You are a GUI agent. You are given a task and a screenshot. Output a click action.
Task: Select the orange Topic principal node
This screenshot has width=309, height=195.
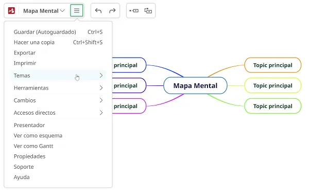pos(273,65)
